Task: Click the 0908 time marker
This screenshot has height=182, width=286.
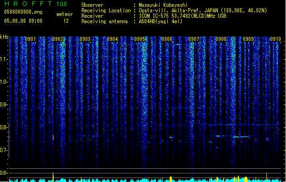Action: click(221, 39)
